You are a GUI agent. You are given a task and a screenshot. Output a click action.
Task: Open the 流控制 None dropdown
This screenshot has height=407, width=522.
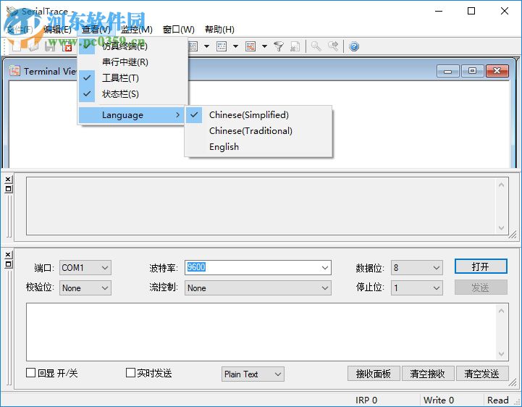click(258, 288)
